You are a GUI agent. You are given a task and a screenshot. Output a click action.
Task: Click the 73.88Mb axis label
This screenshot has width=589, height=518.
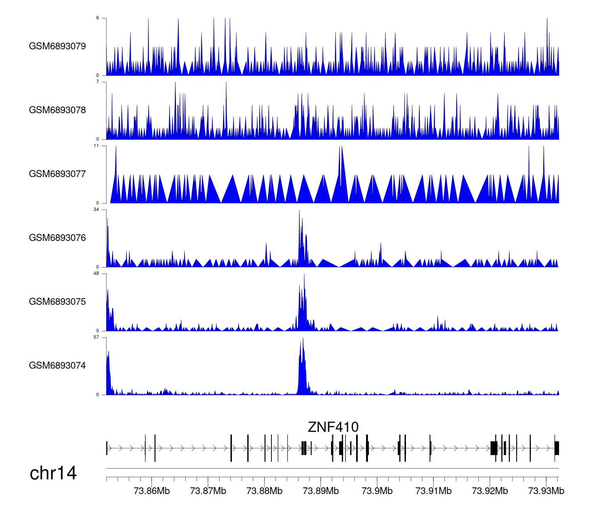click(x=264, y=491)
